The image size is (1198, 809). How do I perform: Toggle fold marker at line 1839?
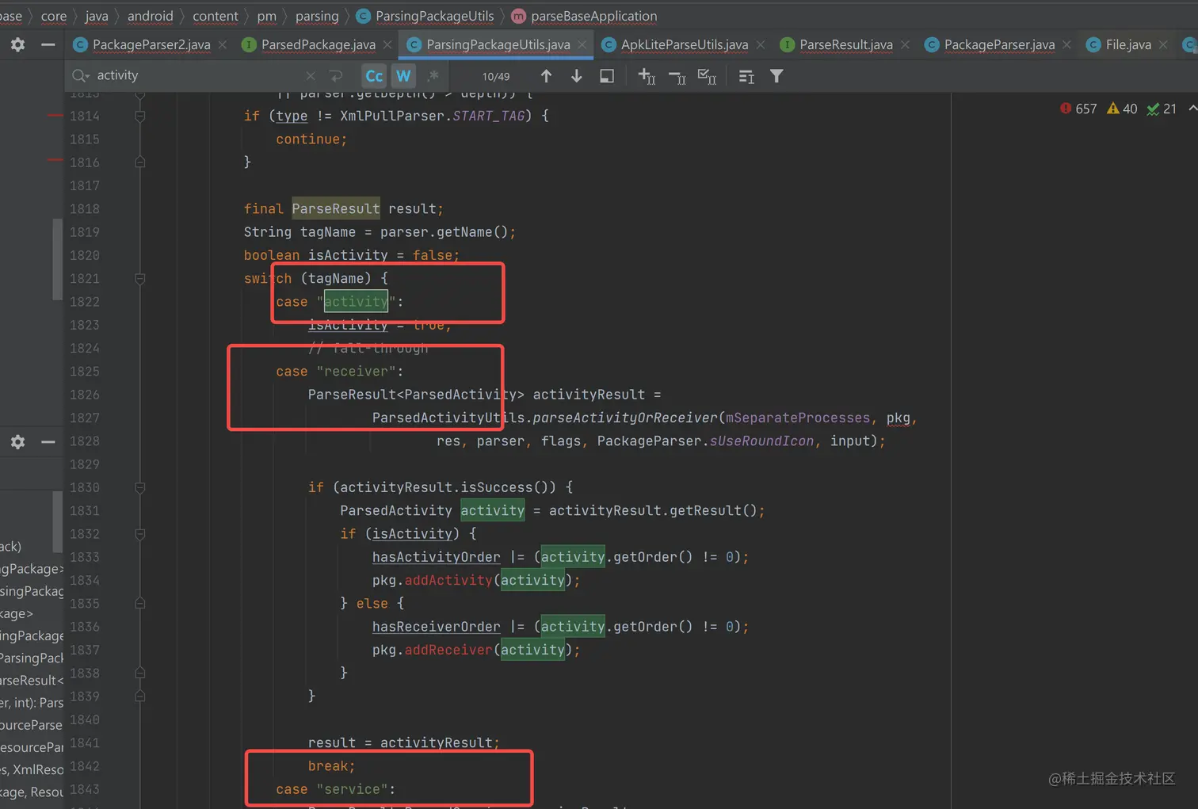tap(139, 696)
